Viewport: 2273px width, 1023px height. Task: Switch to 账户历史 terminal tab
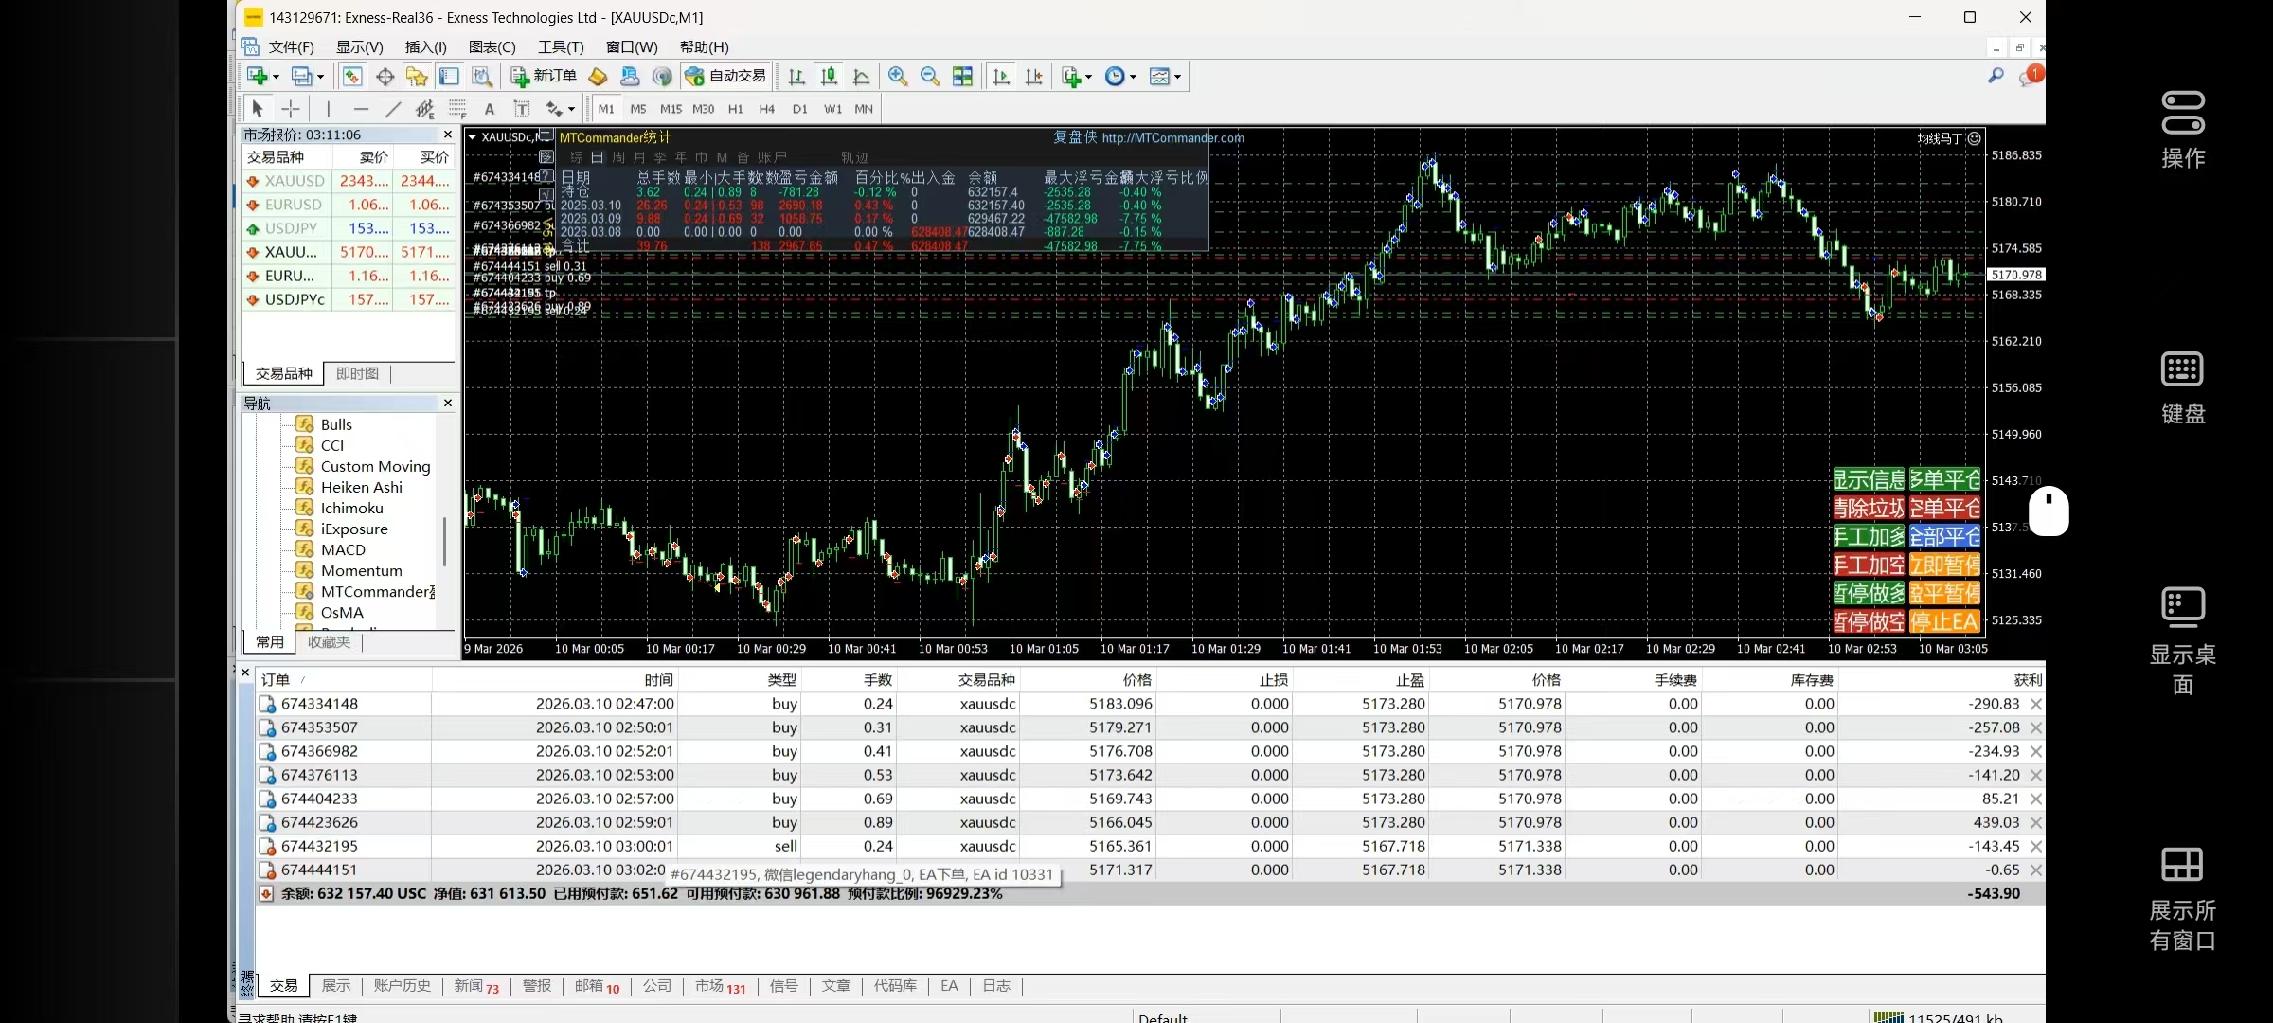[x=402, y=986]
